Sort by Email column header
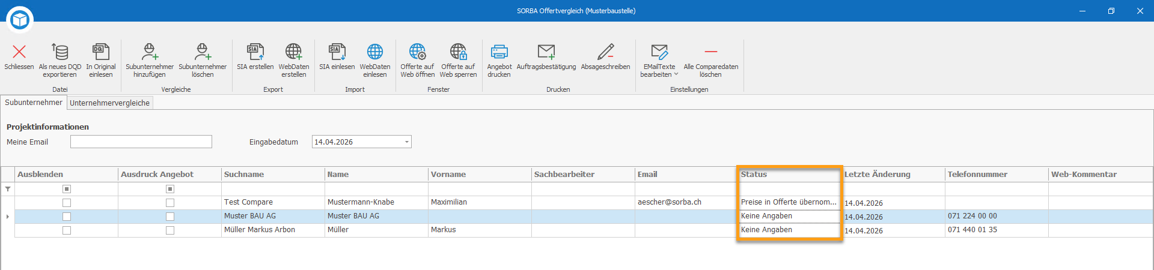Image resolution: width=1154 pixels, height=270 pixels. 686,175
